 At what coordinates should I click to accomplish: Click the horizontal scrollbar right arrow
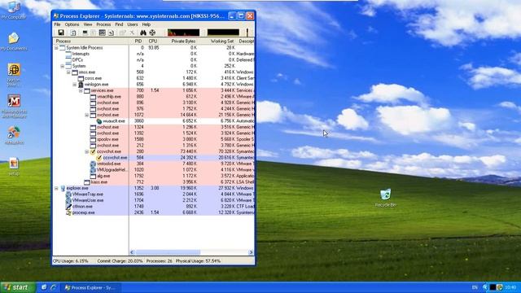(x=251, y=252)
